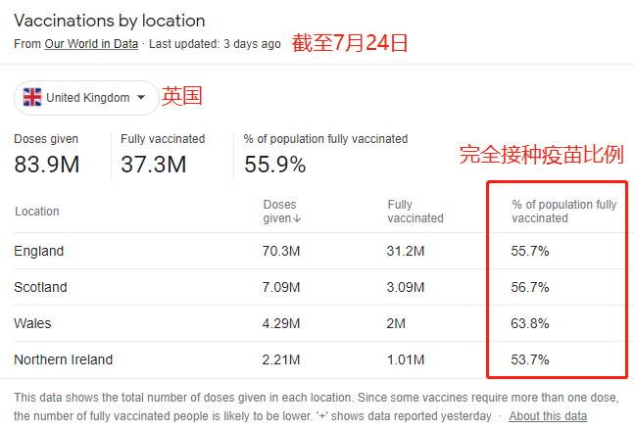
Task: Click the 37.3M fully vaccinated summary figure
Action: (x=154, y=165)
